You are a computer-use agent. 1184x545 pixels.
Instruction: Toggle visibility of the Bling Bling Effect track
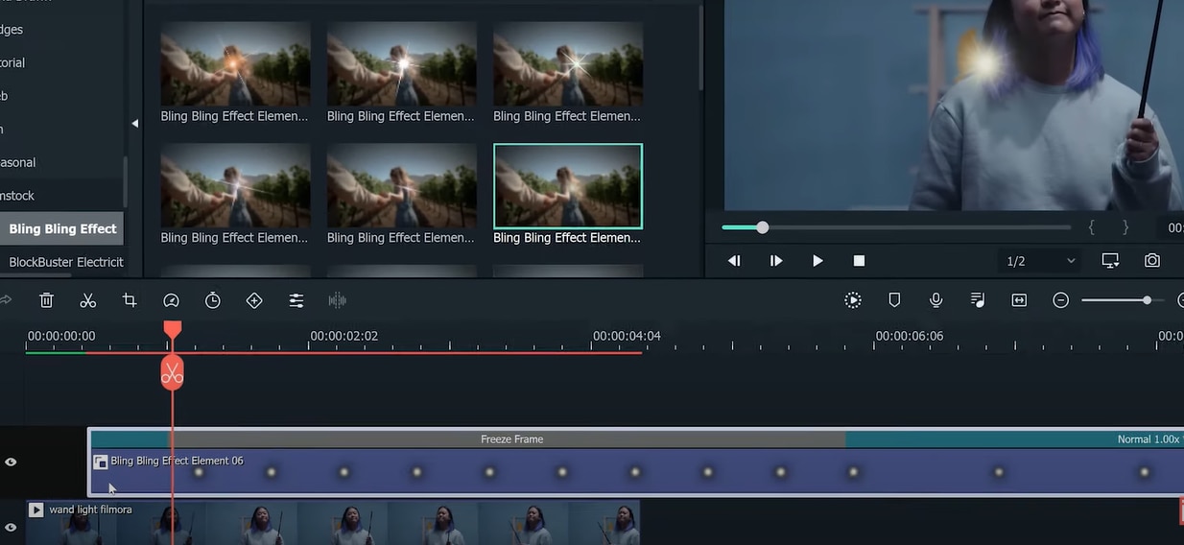tap(11, 462)
